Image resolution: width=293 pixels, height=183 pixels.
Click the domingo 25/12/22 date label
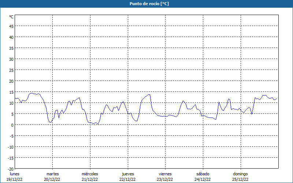[x=240, y=176]
